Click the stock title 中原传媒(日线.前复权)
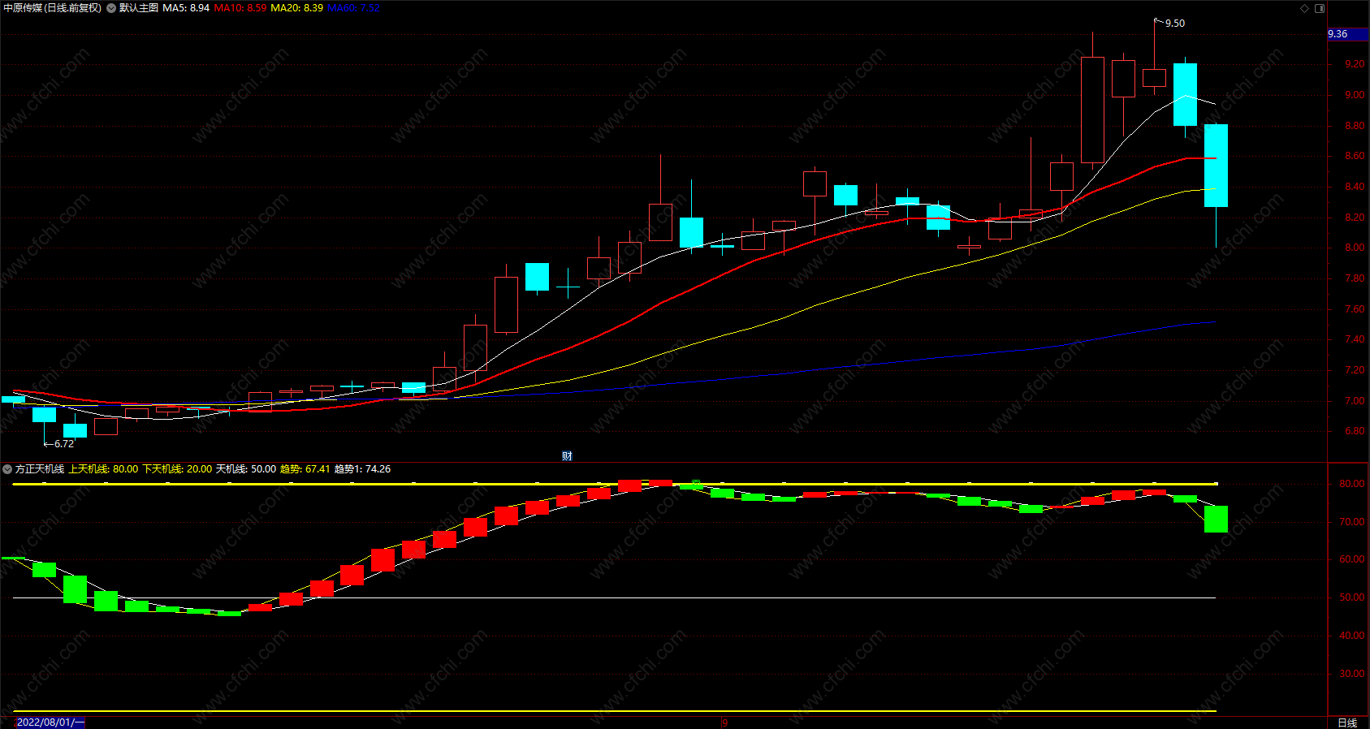The image size is (1370, 729). [x=53, y=8]
